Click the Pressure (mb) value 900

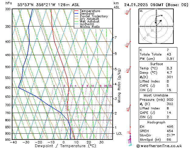pos(170,100)
